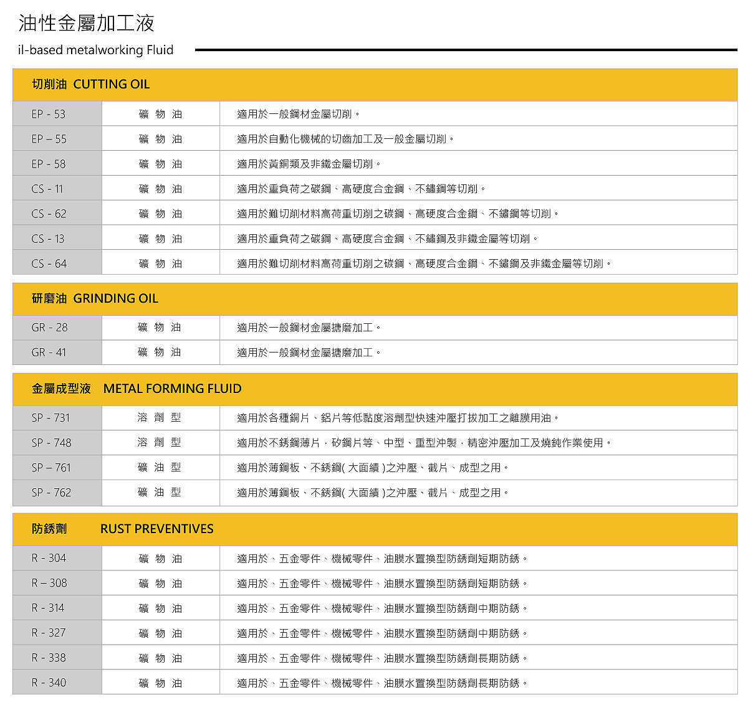The image size is (748, 710).
Task: Select the R - 314 product code
Action: click(x=48, y=608)
